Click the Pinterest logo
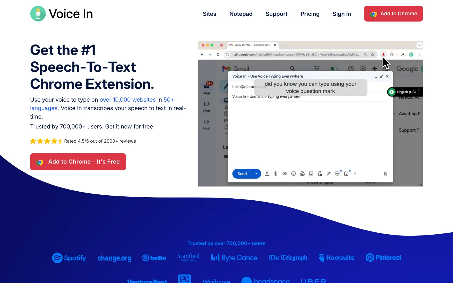The height and width of the screenshot is (283, 453). (383, 258)
